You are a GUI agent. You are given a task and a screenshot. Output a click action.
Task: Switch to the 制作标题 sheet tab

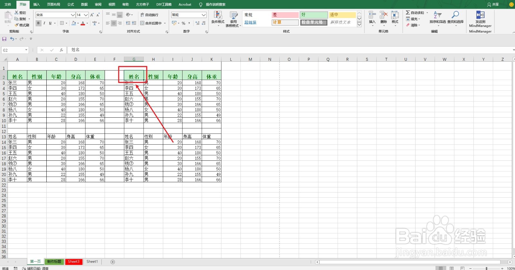54,262
